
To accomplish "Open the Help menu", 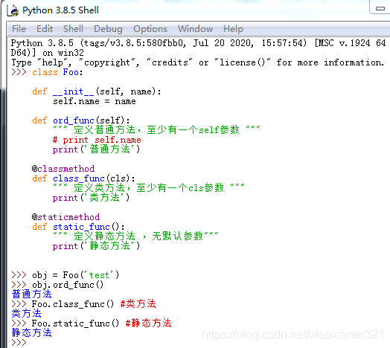I will point(233,29).
